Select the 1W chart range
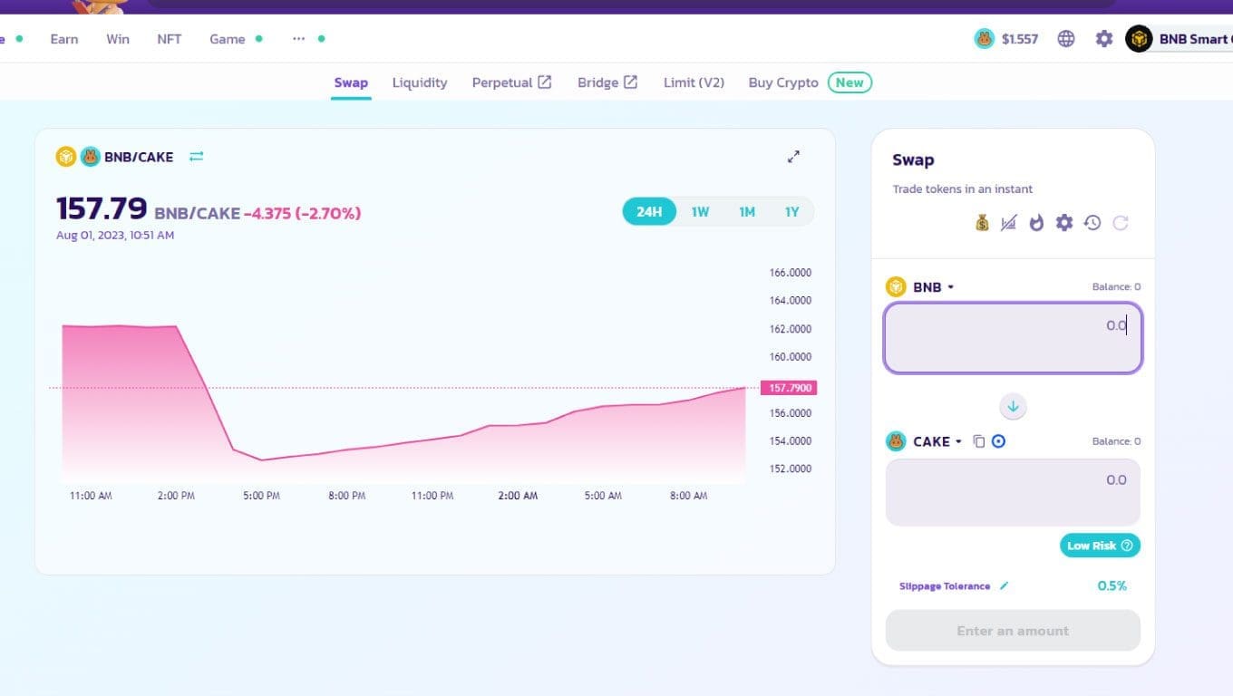 (700, 212)
